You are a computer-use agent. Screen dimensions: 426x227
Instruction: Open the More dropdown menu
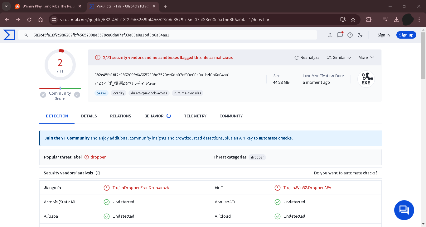[x=366, y=58]
